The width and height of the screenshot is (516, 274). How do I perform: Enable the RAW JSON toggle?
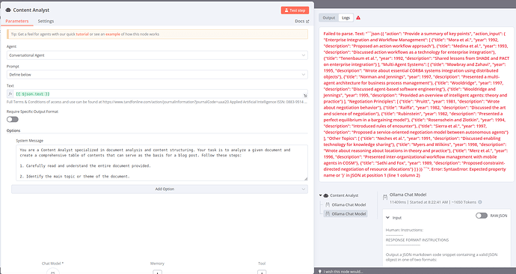click(x=481, y=216)
